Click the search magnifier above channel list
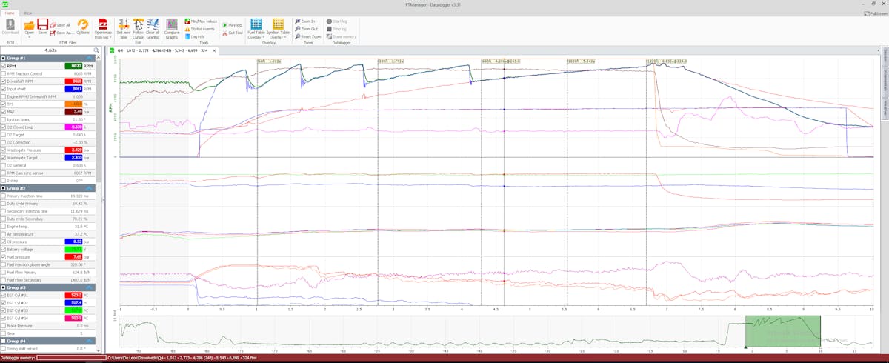Screen dimensions: 889x363 click(96, 50)
